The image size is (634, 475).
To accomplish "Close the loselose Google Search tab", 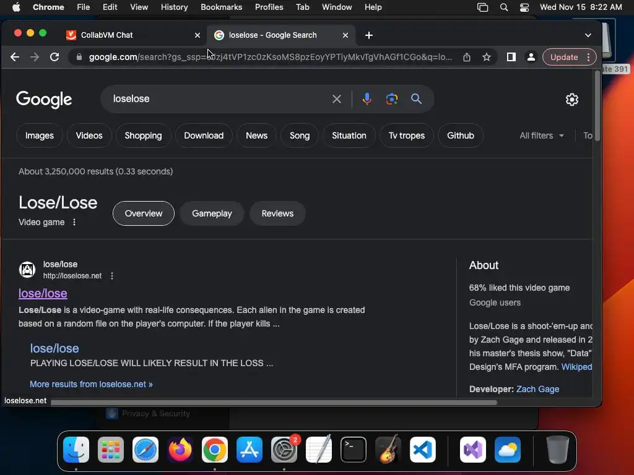I will coord(345,35).
